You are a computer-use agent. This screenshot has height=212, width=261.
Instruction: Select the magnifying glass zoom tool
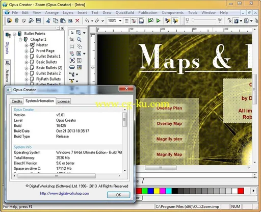[79, 40]
